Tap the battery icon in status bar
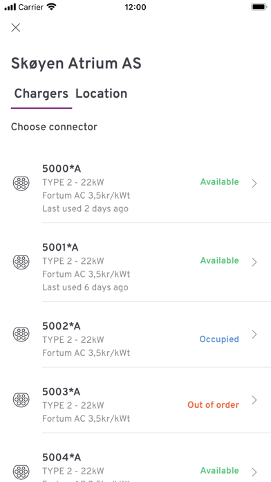The image size is (271, 482). click(x=259, y=7)
